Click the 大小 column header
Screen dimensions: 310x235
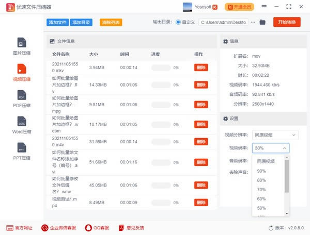click(x=94, y=54)
